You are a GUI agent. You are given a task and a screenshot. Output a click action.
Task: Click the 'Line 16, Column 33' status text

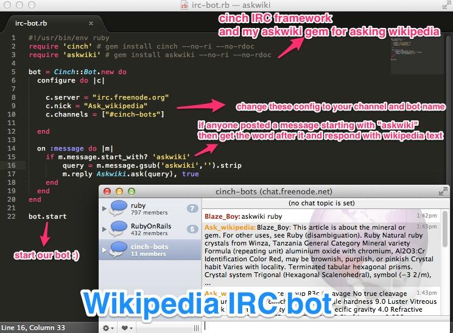33,328
